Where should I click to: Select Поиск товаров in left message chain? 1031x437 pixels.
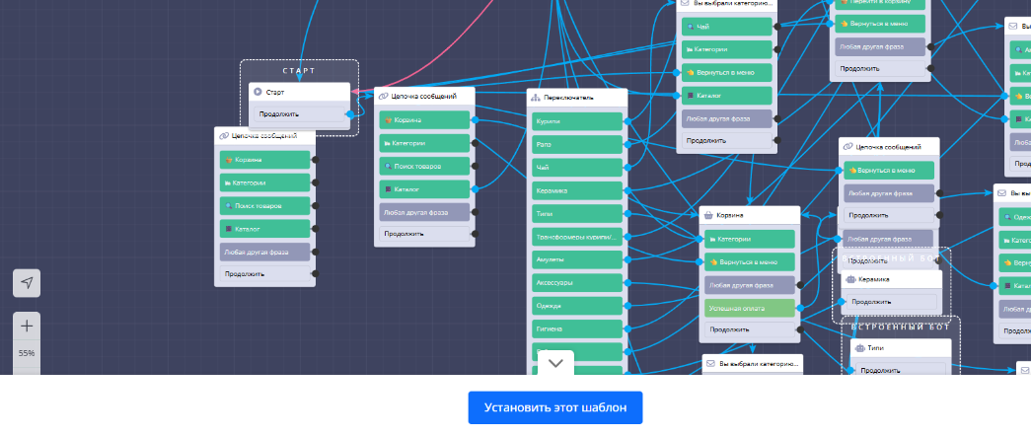coord(264,206)
